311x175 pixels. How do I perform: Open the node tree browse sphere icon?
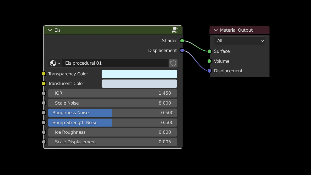[55, 63]
